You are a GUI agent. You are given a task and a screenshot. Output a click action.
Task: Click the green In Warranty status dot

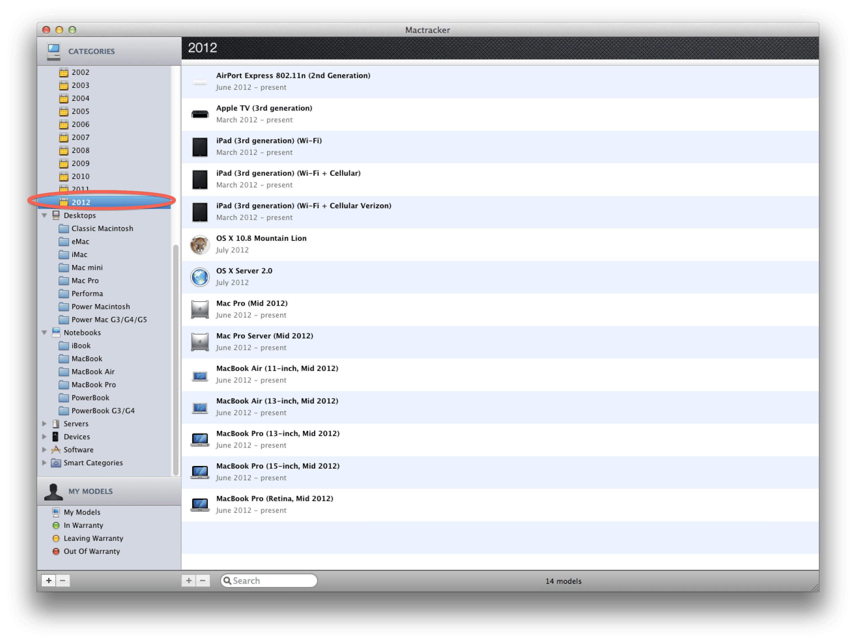click(56, 525)
